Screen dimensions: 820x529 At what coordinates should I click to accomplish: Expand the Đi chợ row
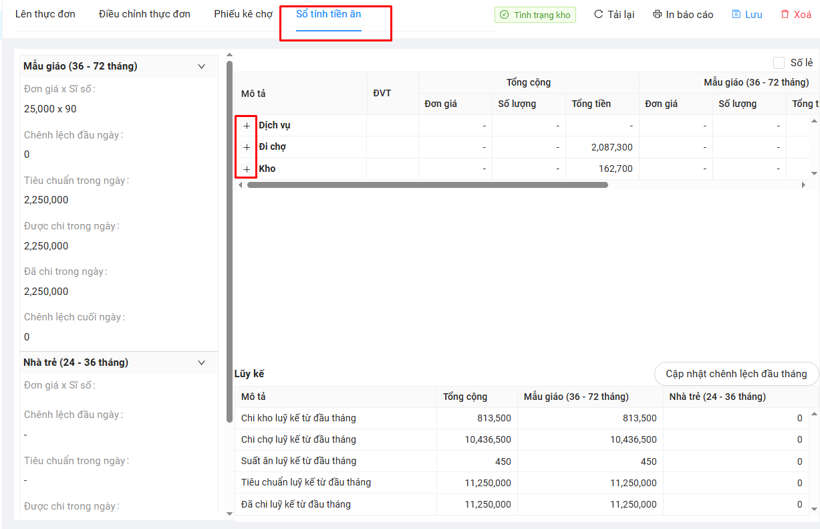[x=247, y=147]
